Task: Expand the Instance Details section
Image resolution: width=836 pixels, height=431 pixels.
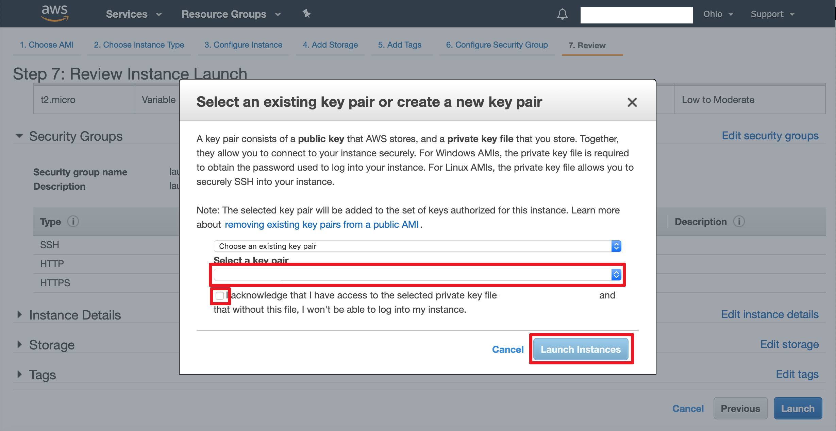Action: 19,315
